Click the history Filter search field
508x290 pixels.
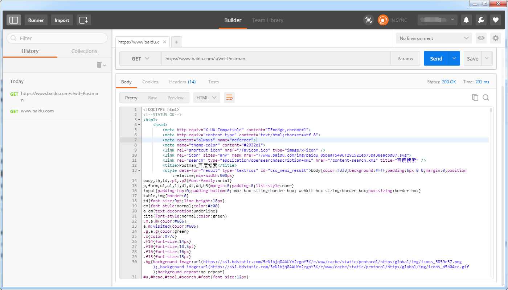57,38
